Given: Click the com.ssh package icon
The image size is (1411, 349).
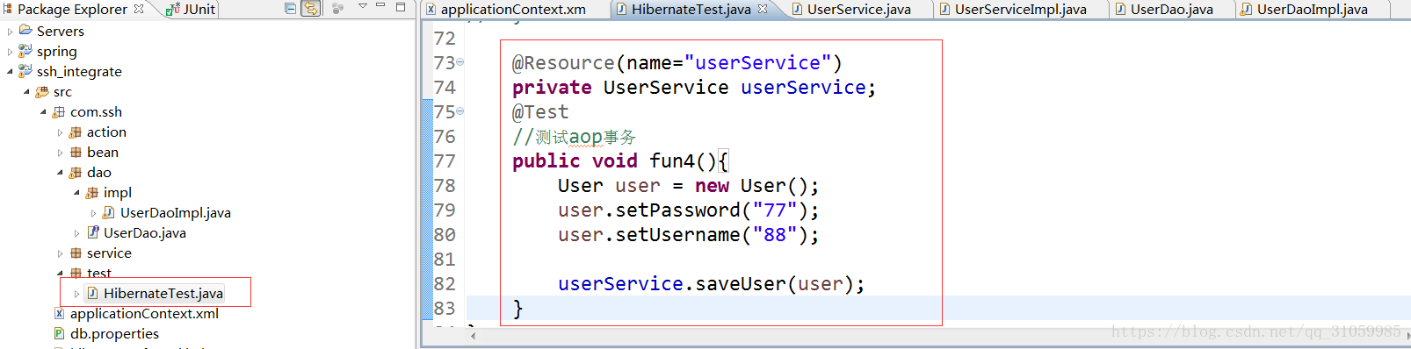Looking at the screenshot, I should (59, 112).
